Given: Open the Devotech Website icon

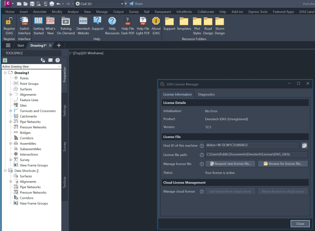Looking at the screenshot, I should [x=83, y=21].
